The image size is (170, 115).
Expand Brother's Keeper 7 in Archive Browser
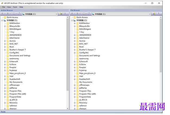click(x=5, y=50)
